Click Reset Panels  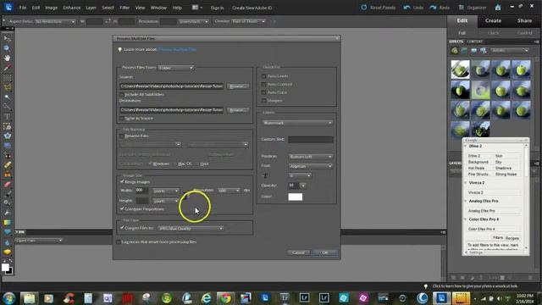378,8
